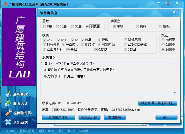Image resolution: width=185 pixels, height=134 pixels.
Task: Click the 最新修改 pencil icon
Action: click(x=8, y=94)
